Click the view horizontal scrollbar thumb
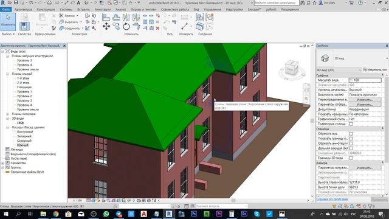The image size is (389, 219). [x=233, y=200]
